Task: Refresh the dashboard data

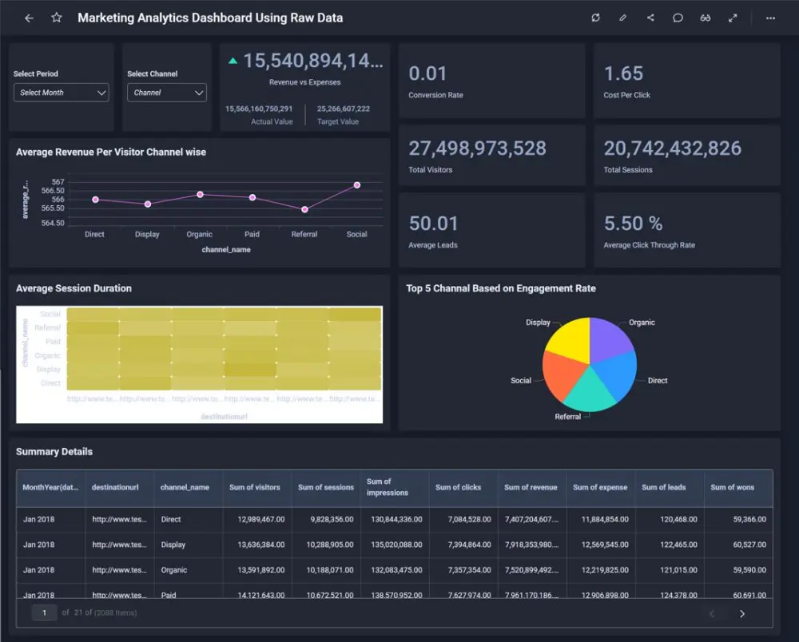Action: tap(596, 18)
